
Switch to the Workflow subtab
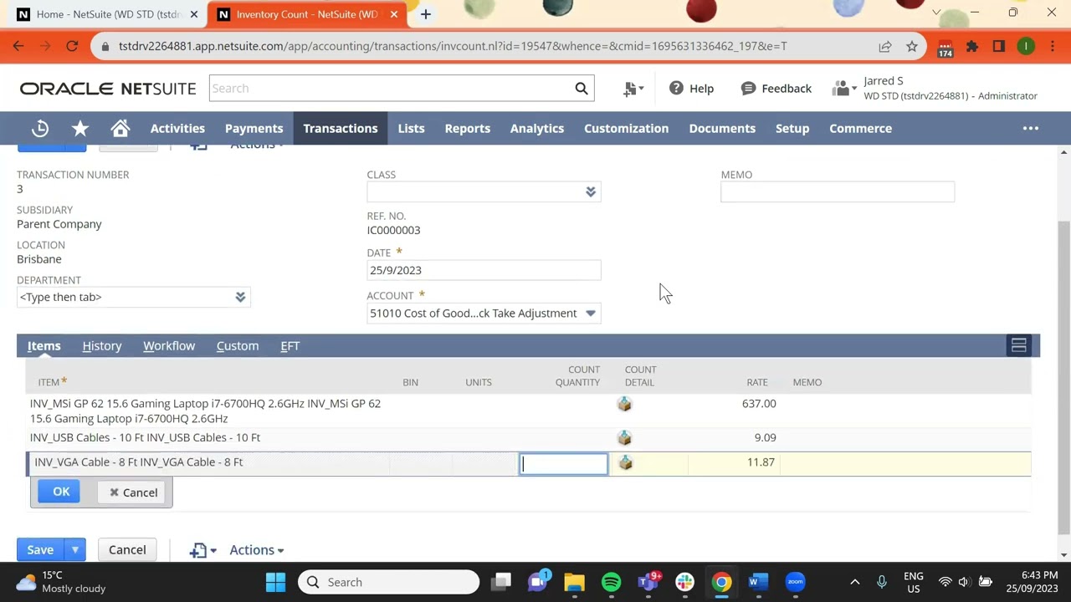169,346
